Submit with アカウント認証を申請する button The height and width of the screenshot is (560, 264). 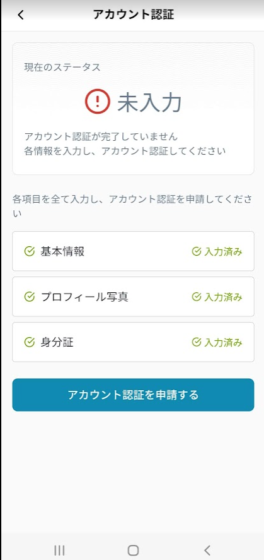point(133,395)
